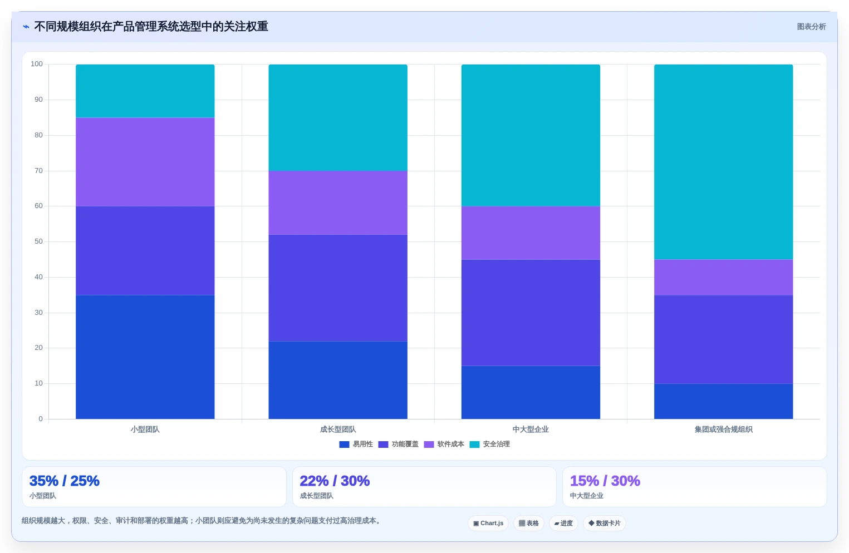This screenshot has height=553, width=849.
Task: Click the chart title 不同规模组织在产品管理系统选型中的关注权重
Action: click(151, 27)
